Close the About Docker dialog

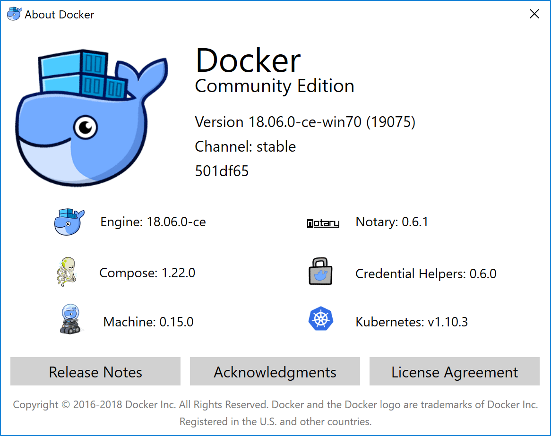(534, 14)
